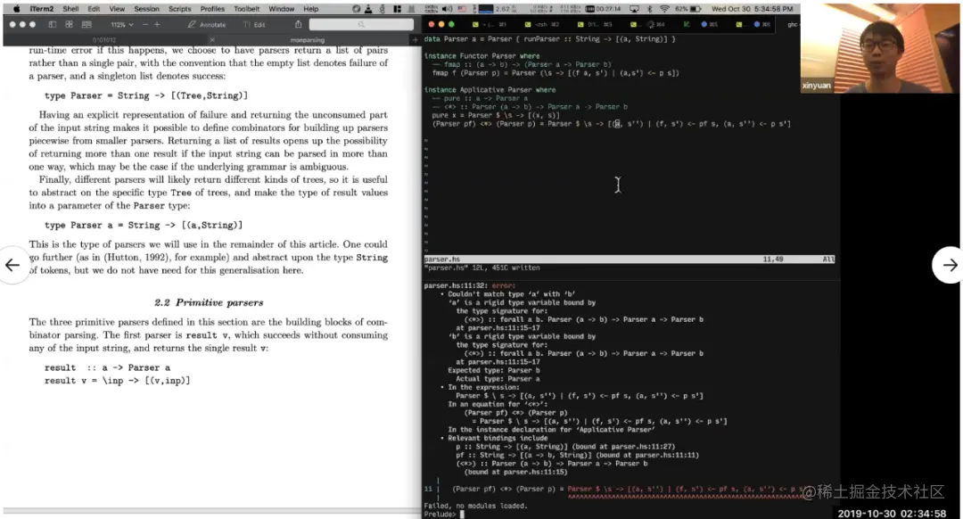
Task: Click the Wi-Fi menu bar icon
Action: (664, 9)
